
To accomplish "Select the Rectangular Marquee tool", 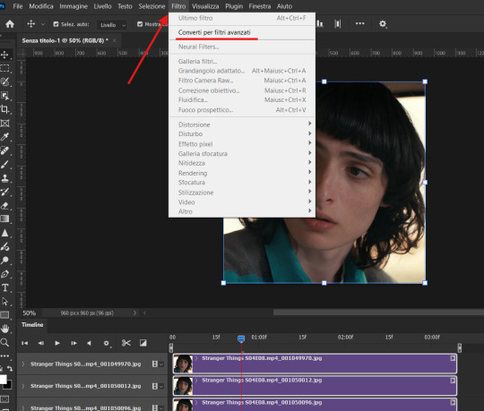I will tap(4, 68).
